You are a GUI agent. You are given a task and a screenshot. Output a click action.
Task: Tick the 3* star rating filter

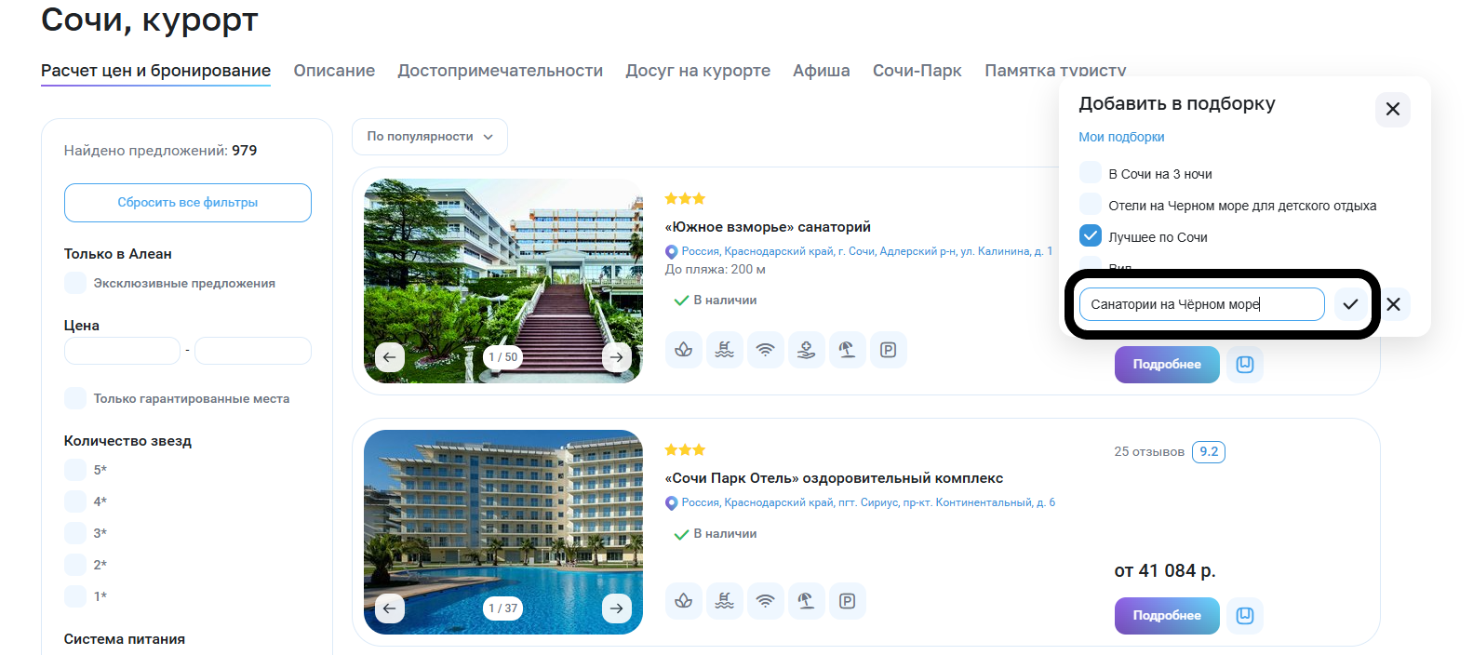click(75, 533)
